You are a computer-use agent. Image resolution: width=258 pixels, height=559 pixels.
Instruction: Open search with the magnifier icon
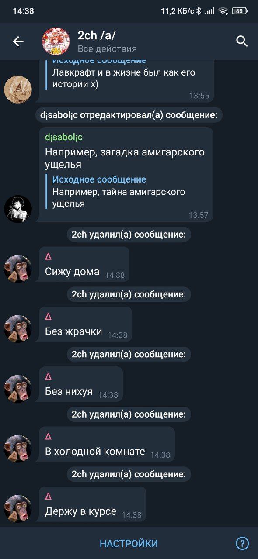point(242,41)
